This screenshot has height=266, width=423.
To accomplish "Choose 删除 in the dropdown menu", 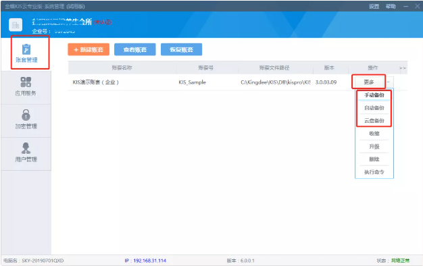I will pos(374,159).
